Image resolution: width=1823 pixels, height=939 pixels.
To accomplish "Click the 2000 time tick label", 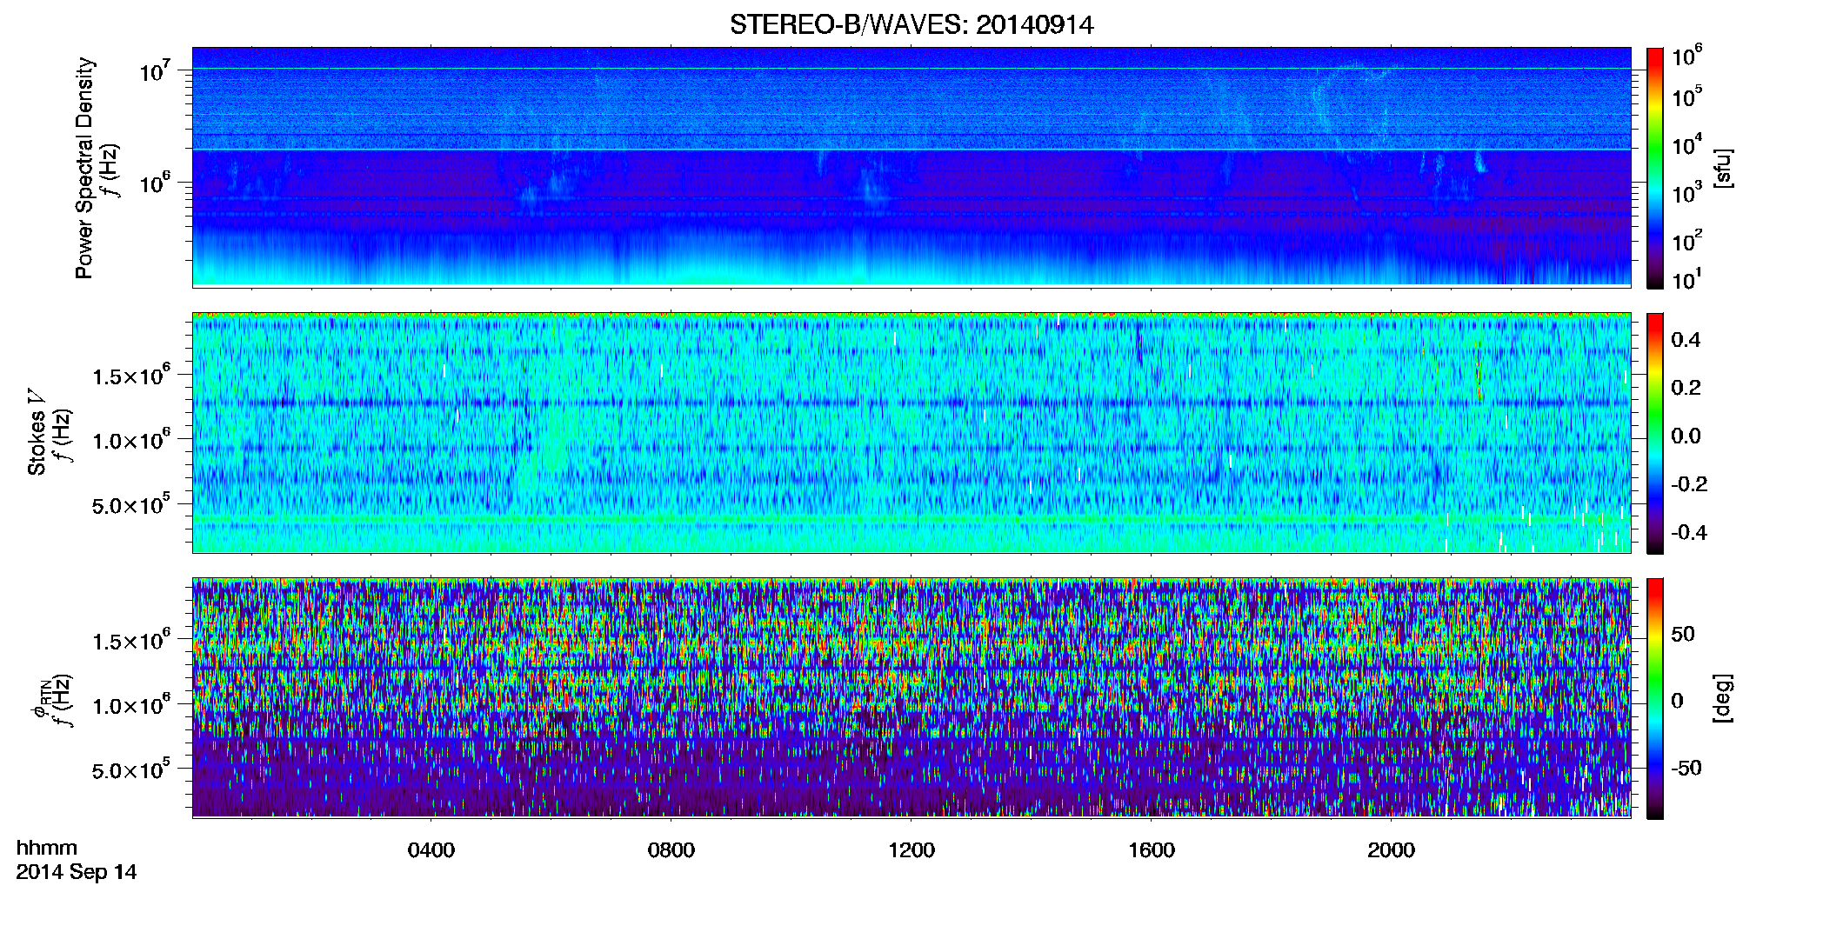I will coord(1392,850).
